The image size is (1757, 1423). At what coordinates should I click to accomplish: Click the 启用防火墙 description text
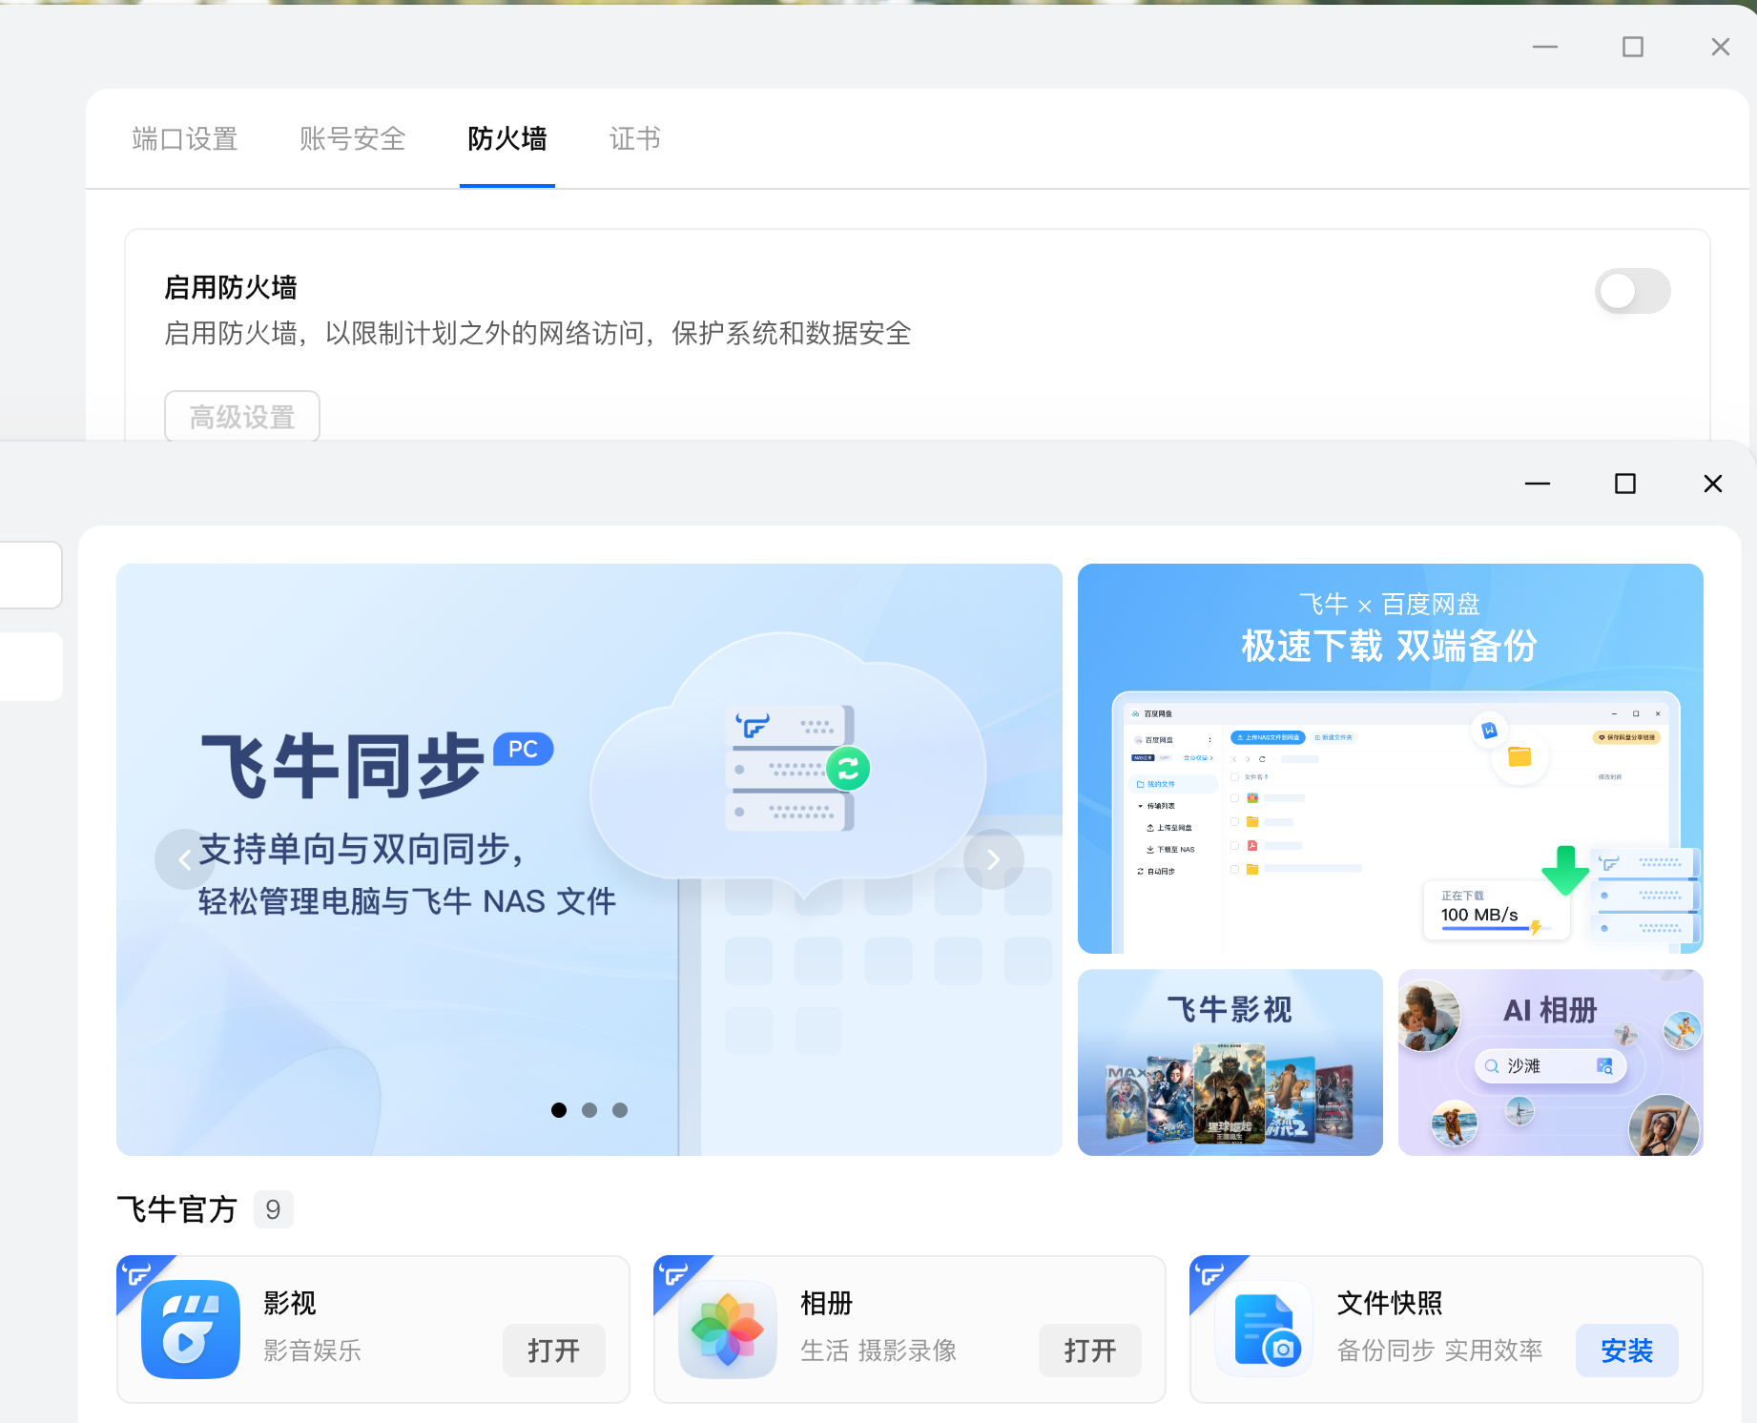point(538,334)
